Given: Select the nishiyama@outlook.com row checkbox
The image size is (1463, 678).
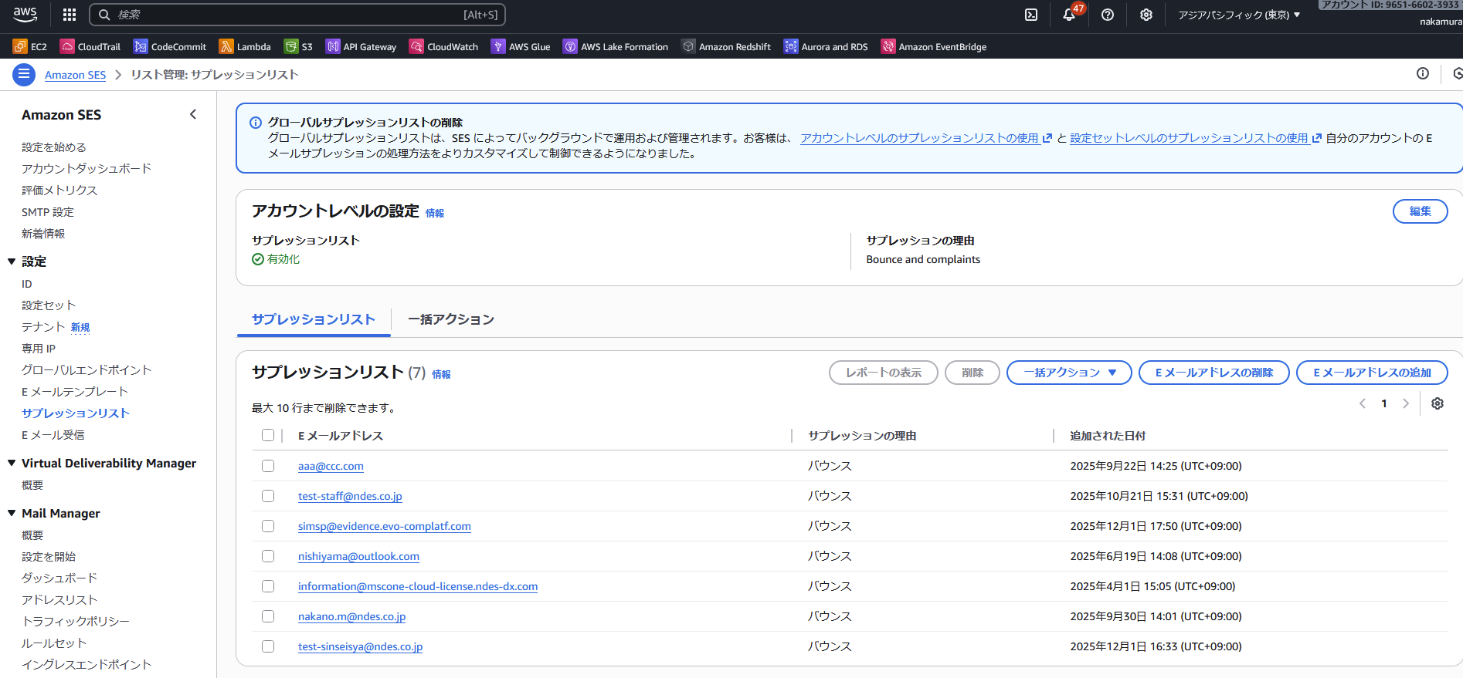Looking at the screenshot, I should coord(268,556).
